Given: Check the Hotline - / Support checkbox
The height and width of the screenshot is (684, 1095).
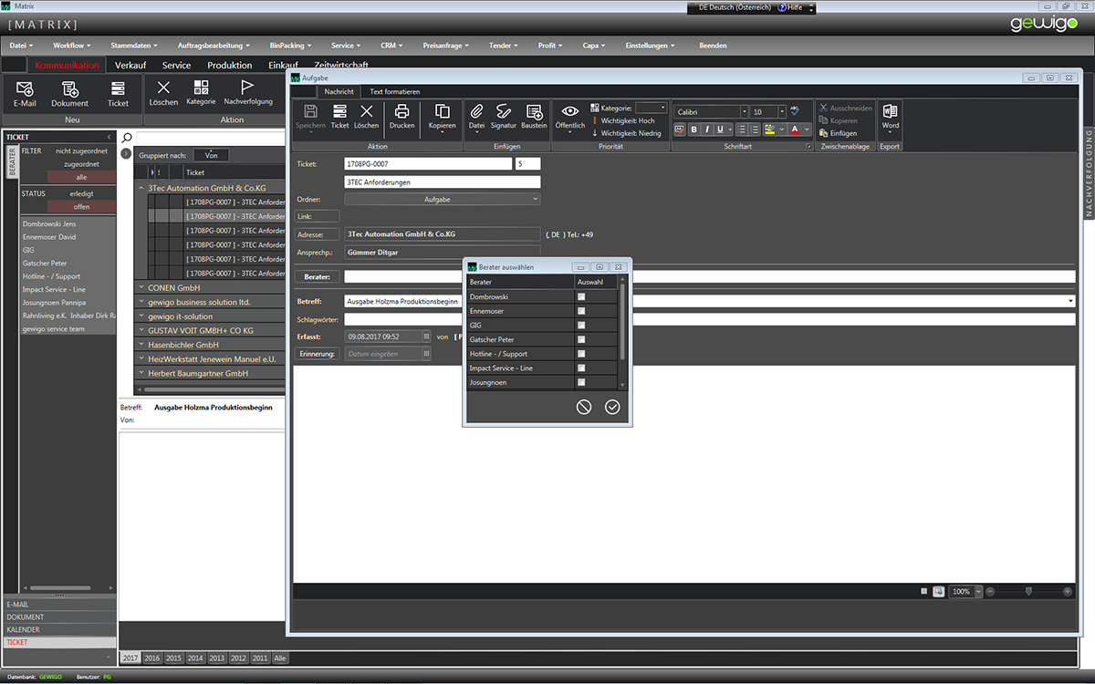Looking at the screenshot, I should 581,354.
